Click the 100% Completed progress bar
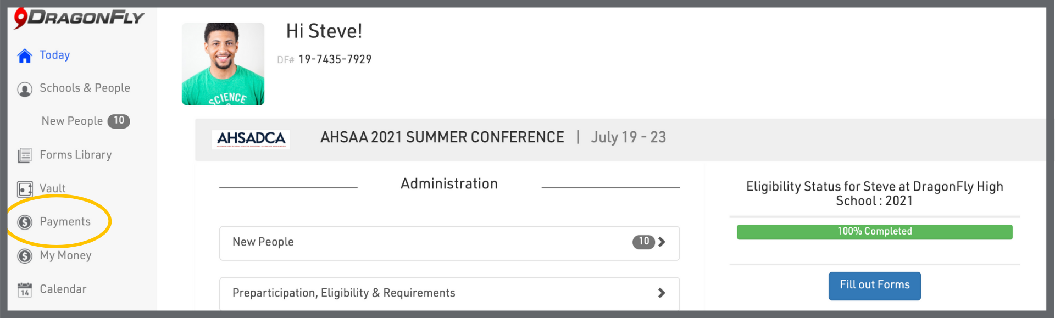The width and height of the screenshot is (1055, 318). click(x=874, y=232)
